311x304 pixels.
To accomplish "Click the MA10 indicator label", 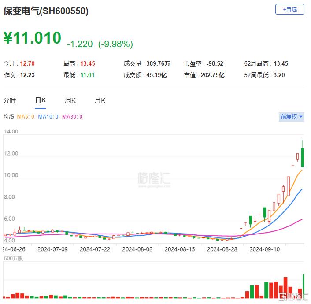I will (x=48, y=117).
